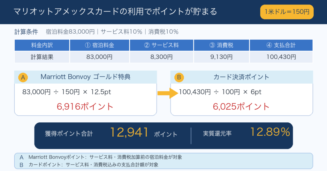
Task: Click the "100,430円" table cell
Action: click(281, 57)
